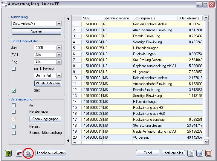Click bottom-left black arrow beside table
The image size is (217, 161).
(x=68, y=141)
